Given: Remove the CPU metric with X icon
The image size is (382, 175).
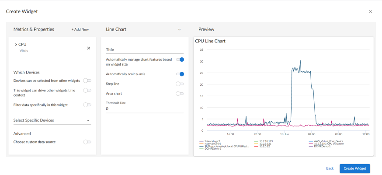Looking at the screenshot, I should coord(88,48).
